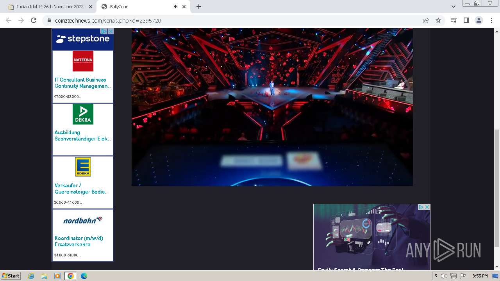Select the BollyZone tab
500x281 pixels.
point(143,7)
